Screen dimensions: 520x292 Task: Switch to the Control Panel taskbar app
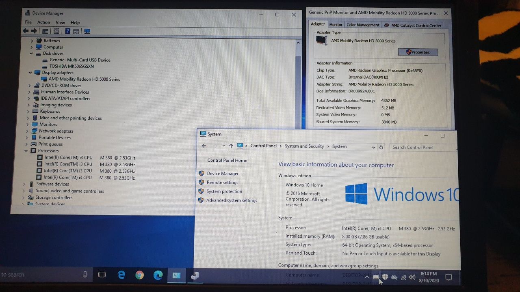click(176, 275)
